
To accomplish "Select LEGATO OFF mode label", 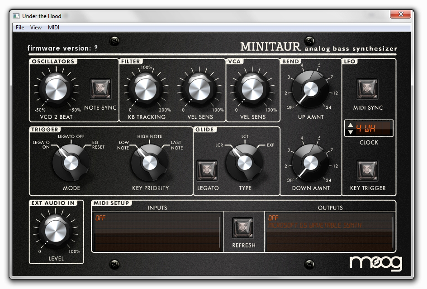I will 71,136.
